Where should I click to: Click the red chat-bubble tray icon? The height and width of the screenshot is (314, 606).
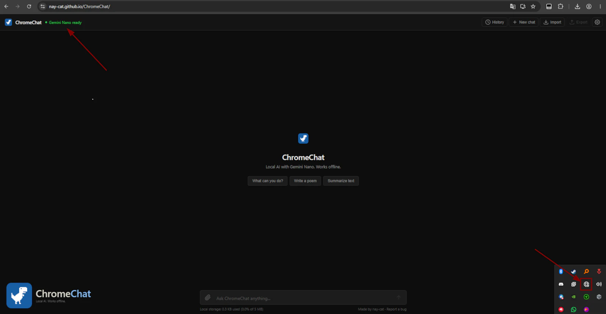[x=561, y=309]
